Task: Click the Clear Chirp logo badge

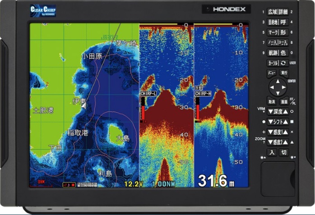Action: click(43, 11)
